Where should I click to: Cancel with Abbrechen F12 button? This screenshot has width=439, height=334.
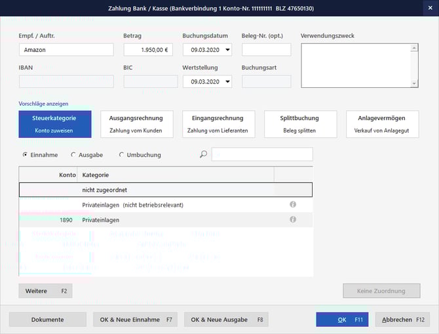click(402, 320)
